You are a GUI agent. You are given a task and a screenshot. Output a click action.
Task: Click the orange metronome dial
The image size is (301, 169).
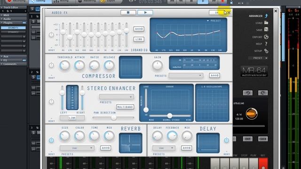click(252, 114)
